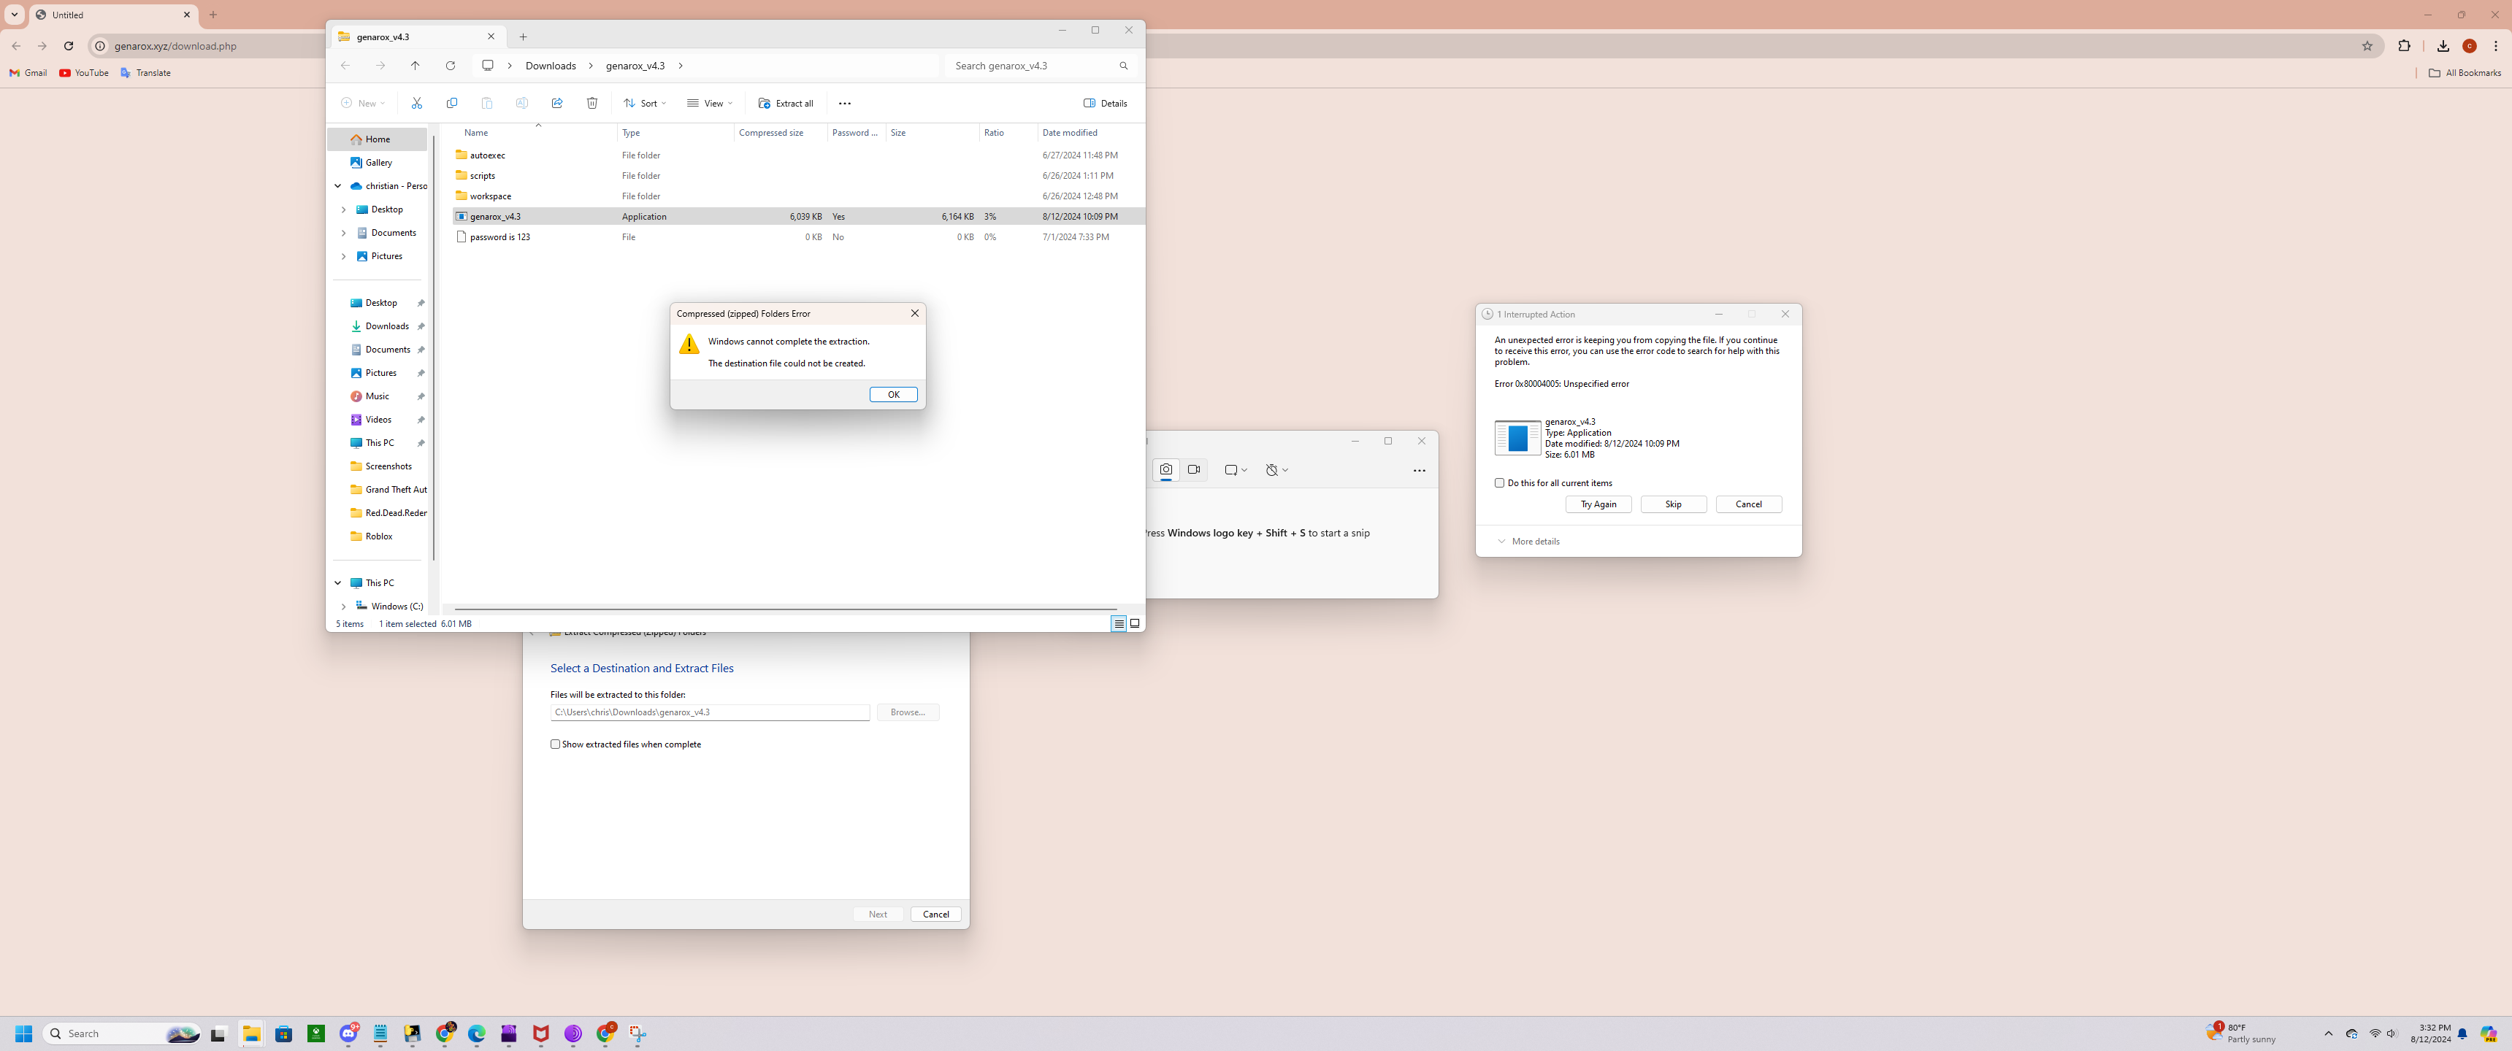Select the genarox_v4.3 Explorer tab
Viewport: 2512px width, 1051px height.
pyautogui.click(x=410, y=37)
